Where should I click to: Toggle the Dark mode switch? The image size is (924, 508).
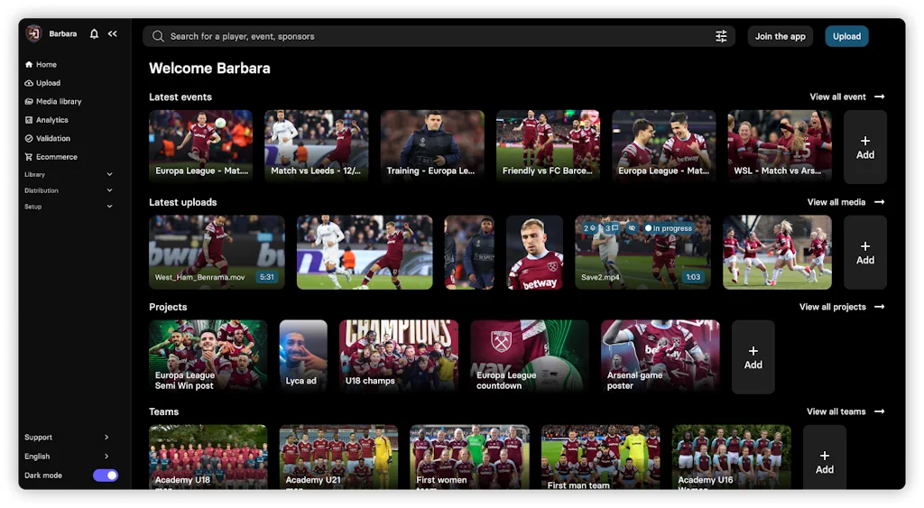[106, 476]
